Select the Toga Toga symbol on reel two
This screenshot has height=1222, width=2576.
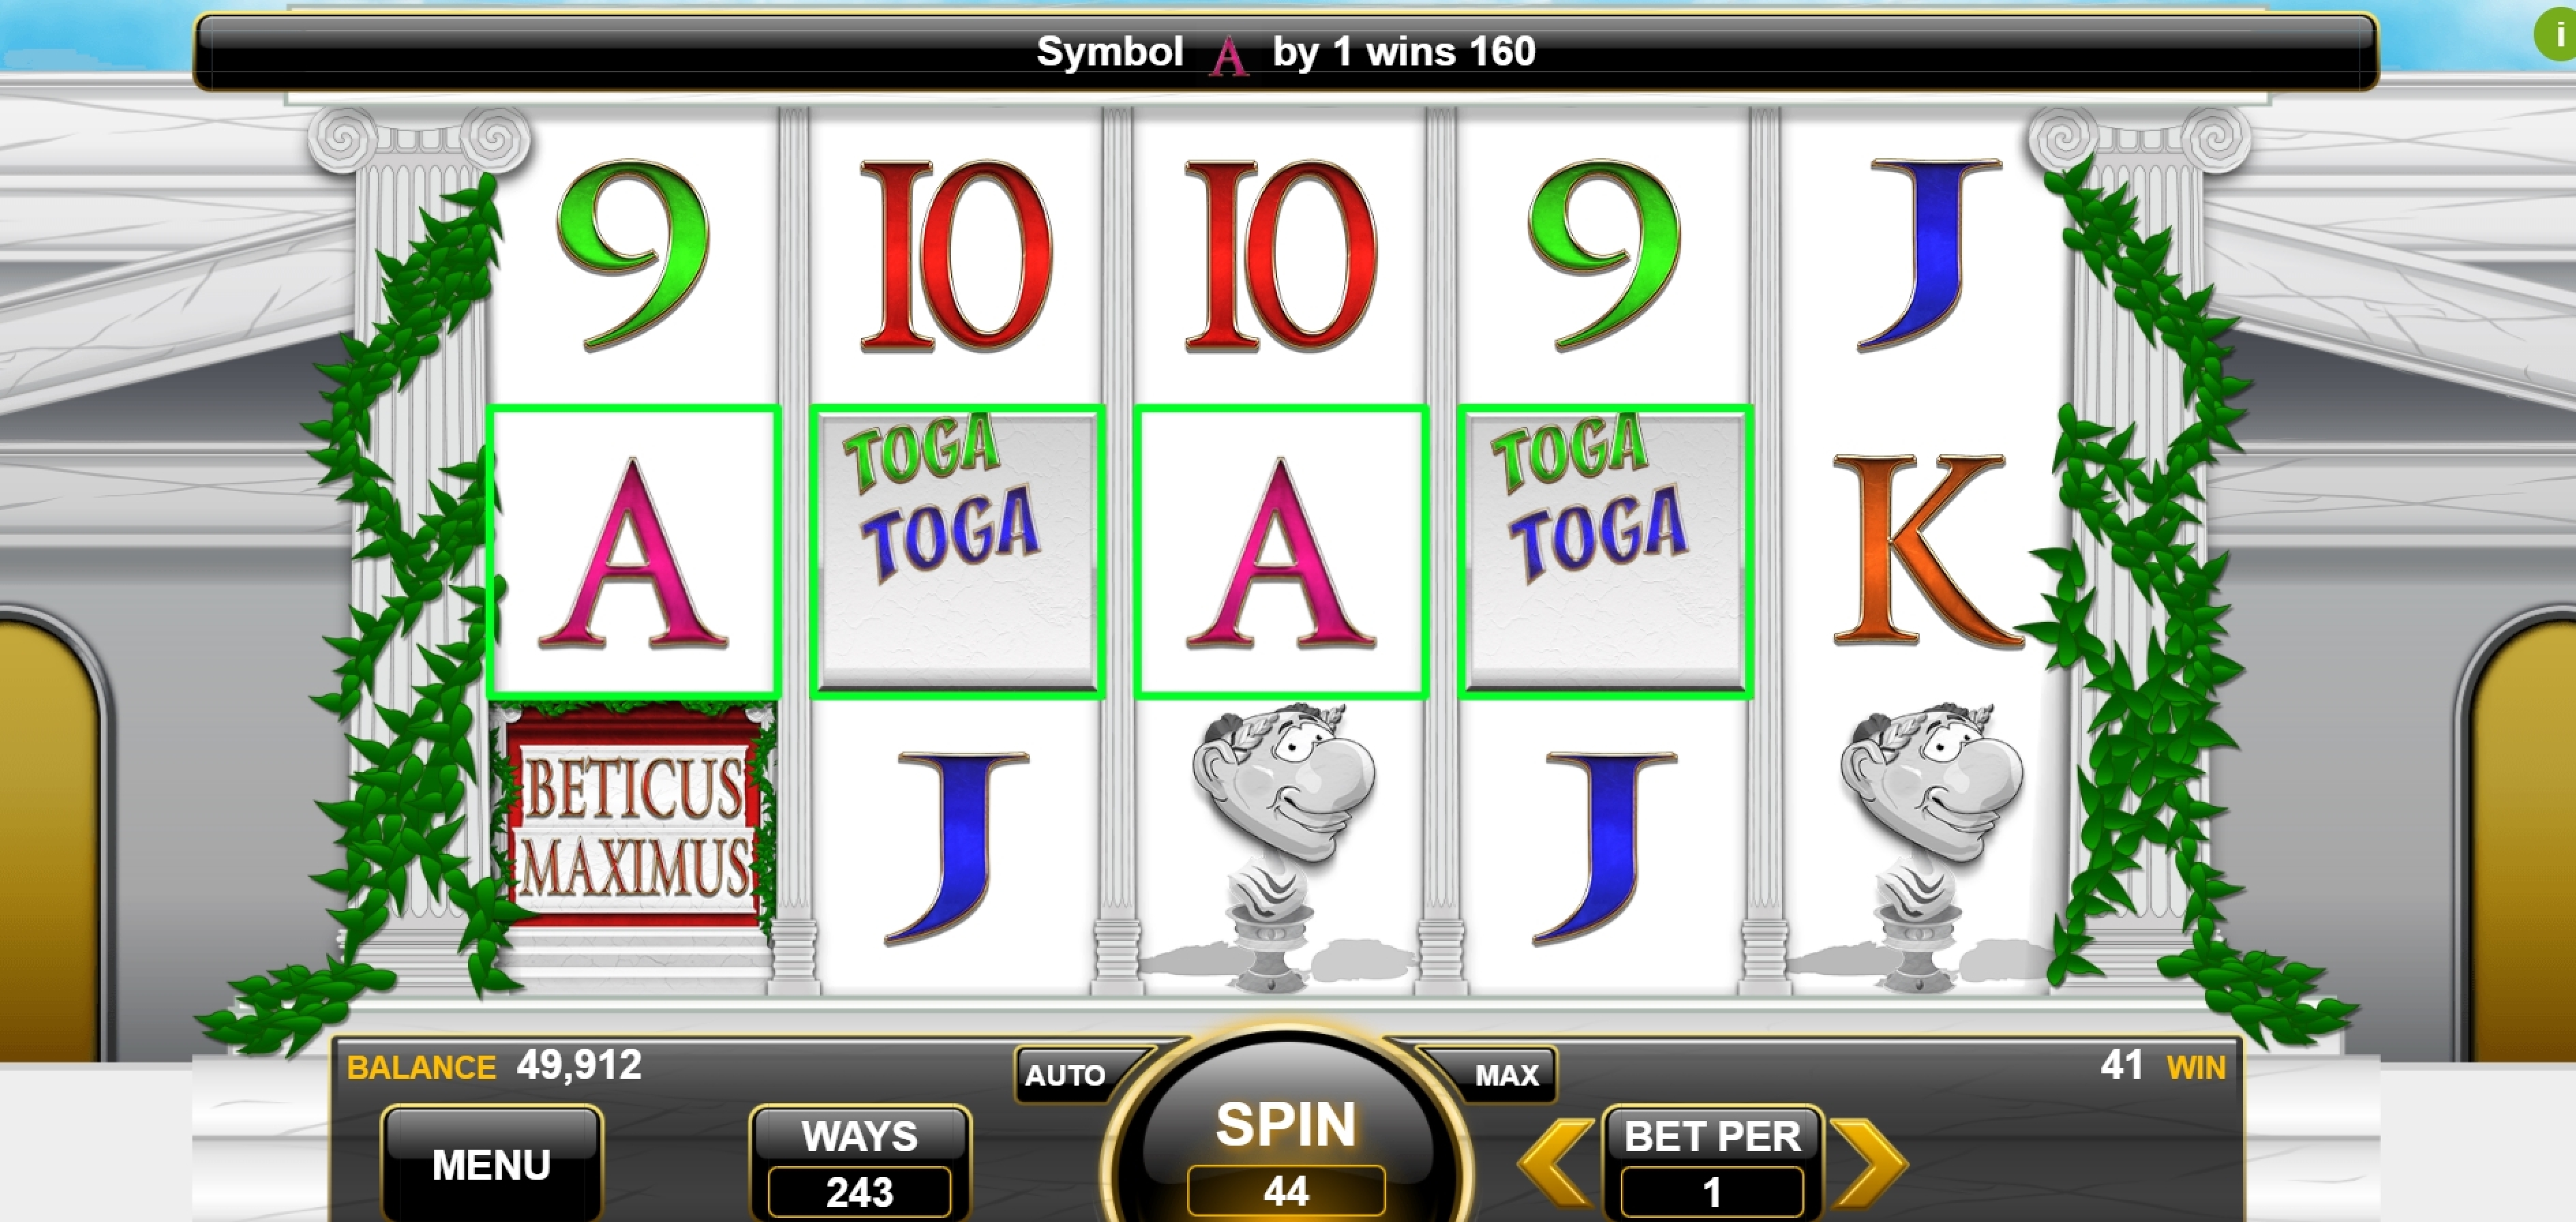[x=958, y=552]
